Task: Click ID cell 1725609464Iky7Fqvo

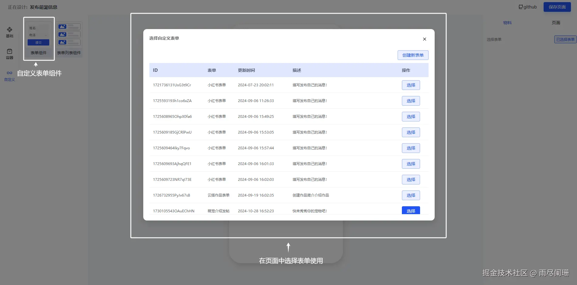Action: tap(171, 148)
